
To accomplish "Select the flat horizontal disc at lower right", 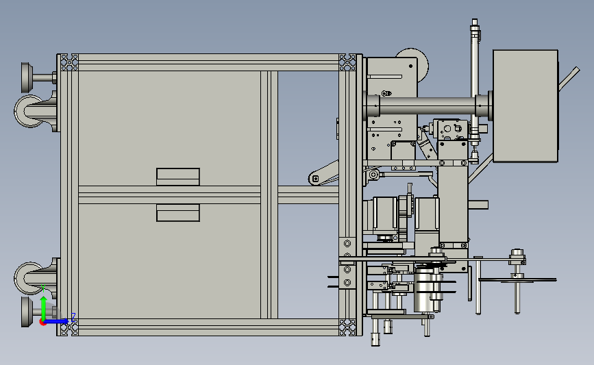I will coord(517,280).
